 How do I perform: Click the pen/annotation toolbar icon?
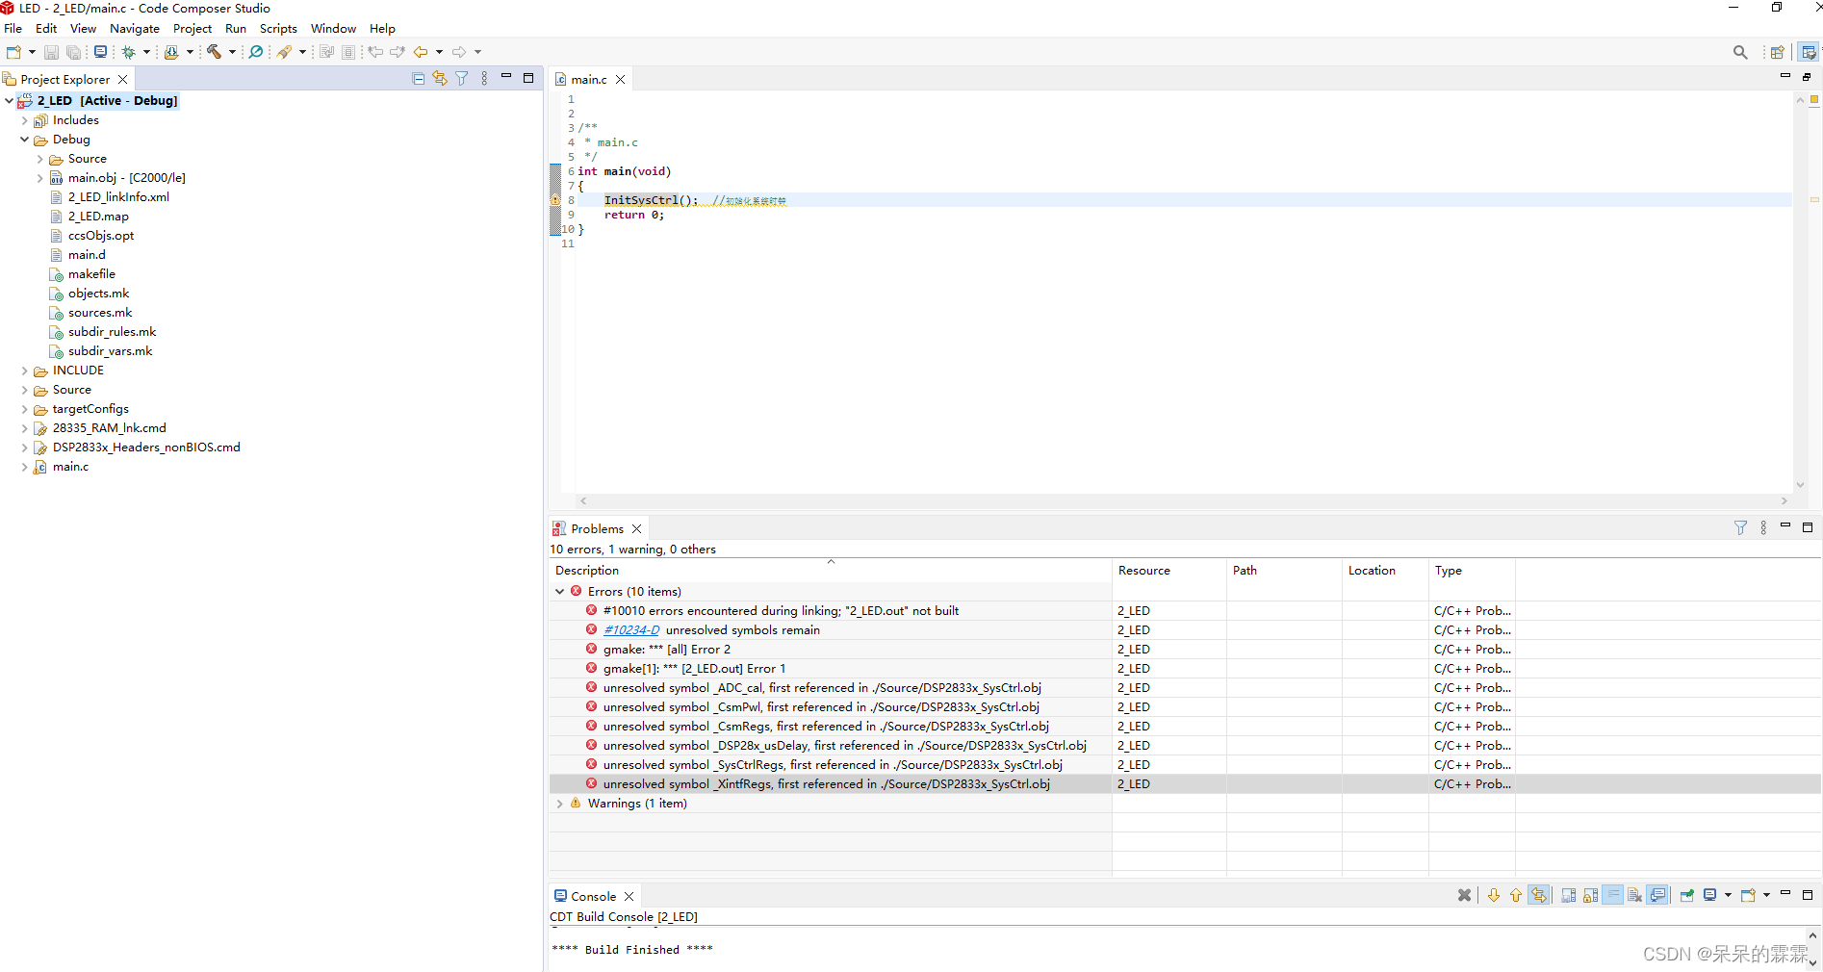[284, 52]
